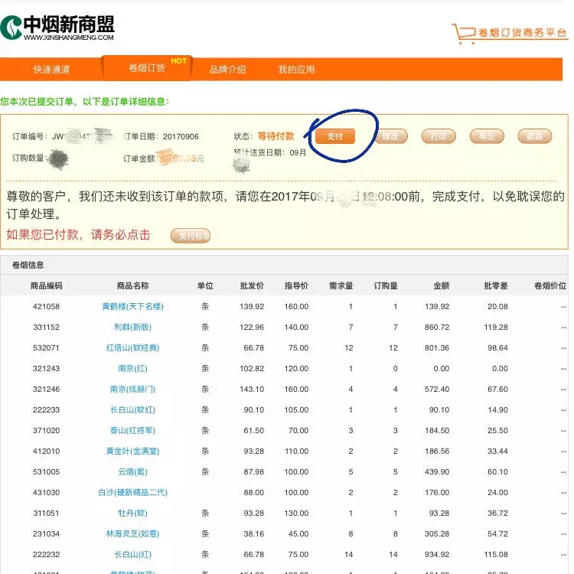The width and height of the screenshot is (574, 574).
Task: Open product link 长白山(软红)
Action: coord(132,409)
